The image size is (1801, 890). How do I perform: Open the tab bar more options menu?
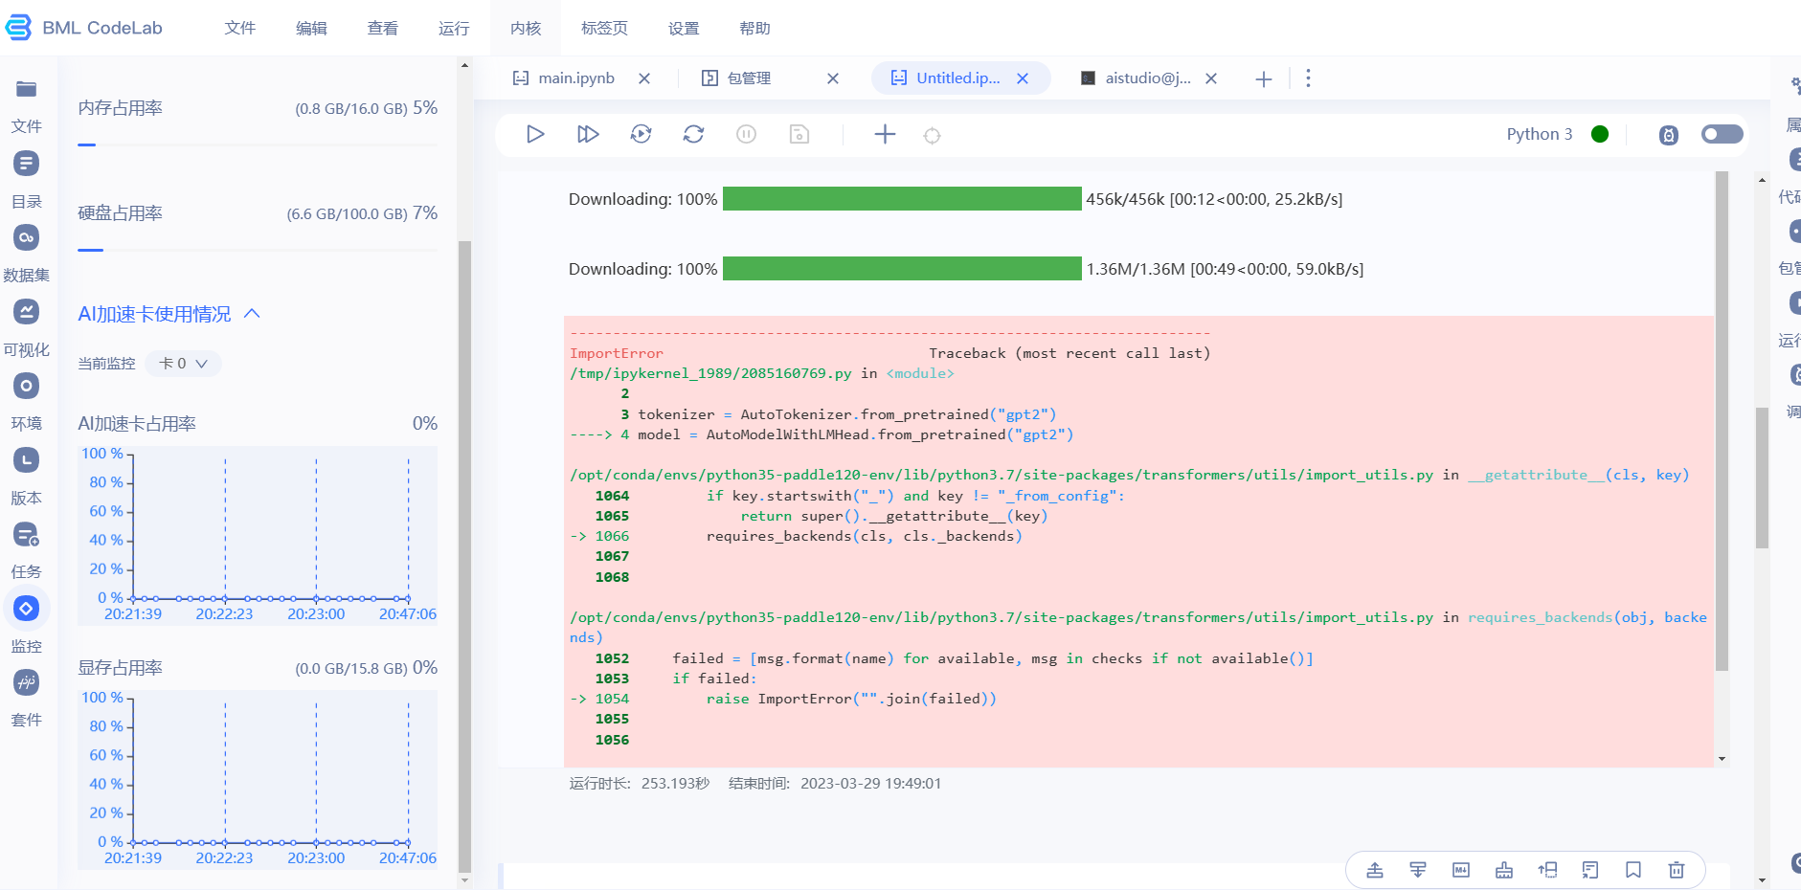pos(1308,78)
